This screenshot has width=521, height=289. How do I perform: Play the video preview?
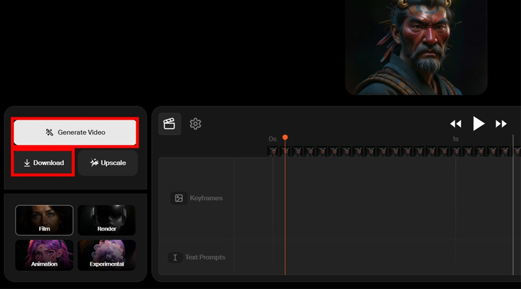click(x=479, y=123)
